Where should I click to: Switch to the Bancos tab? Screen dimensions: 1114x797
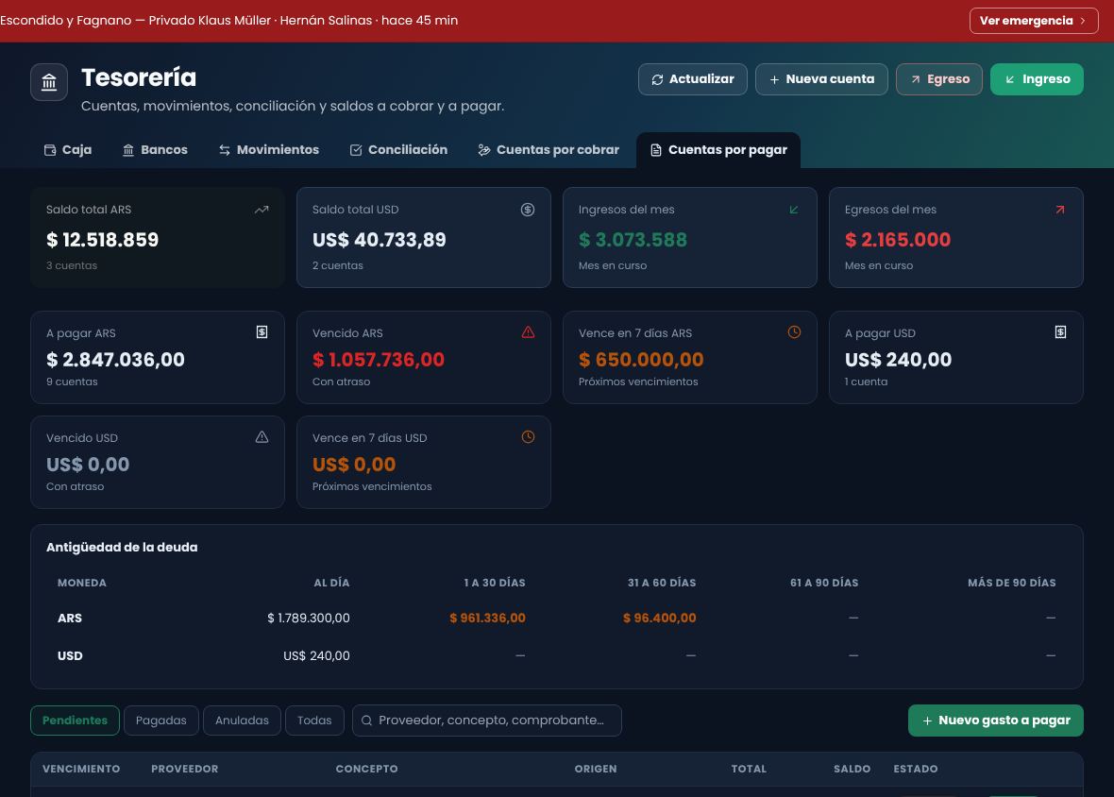pyautogui.click(x=155, y=150)
